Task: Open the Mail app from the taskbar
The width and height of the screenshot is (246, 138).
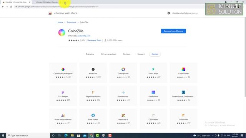Action: coord(85,135)
